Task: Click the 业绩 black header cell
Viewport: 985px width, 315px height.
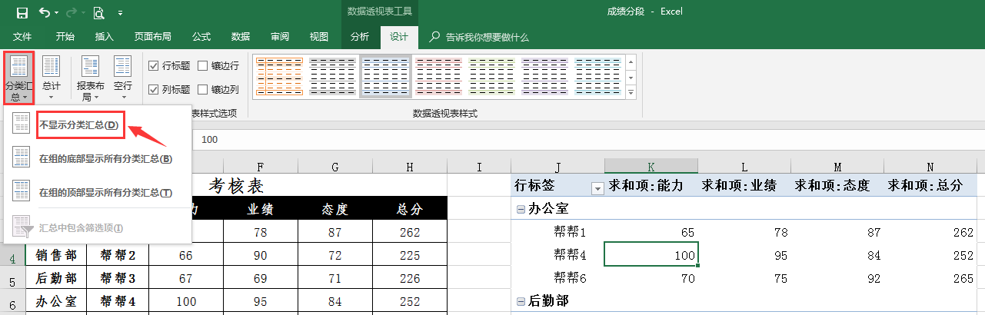Action: (x=261, y=209)
